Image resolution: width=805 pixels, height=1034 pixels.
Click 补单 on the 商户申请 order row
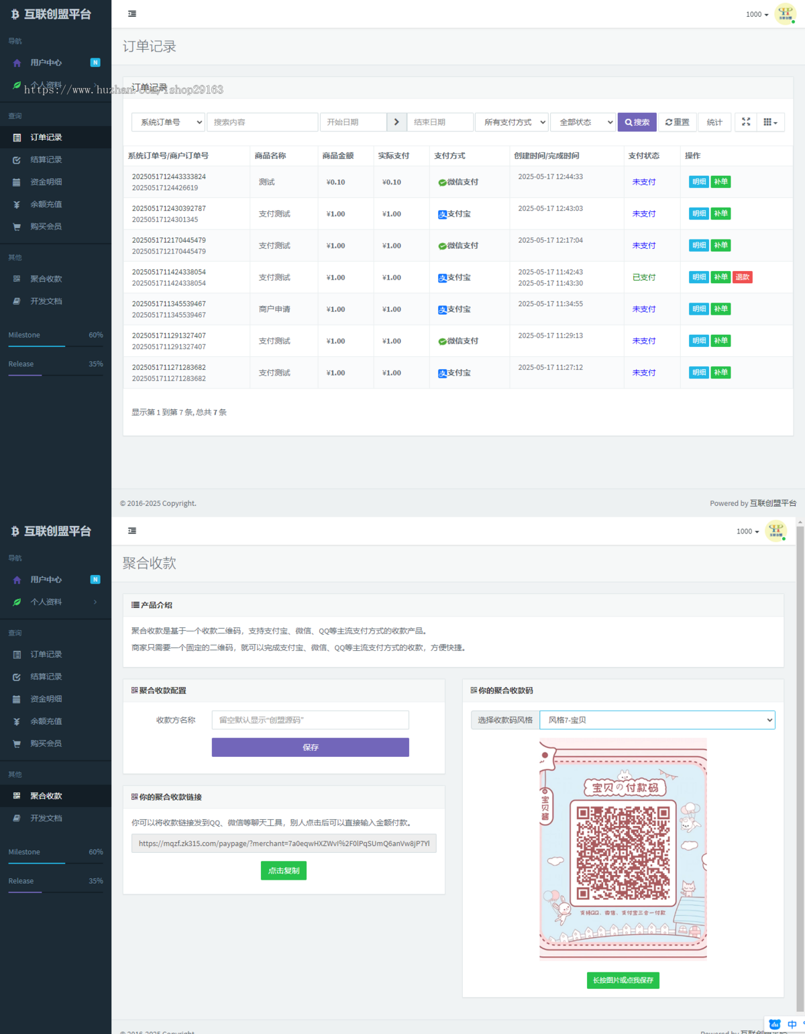pos(721,309)
